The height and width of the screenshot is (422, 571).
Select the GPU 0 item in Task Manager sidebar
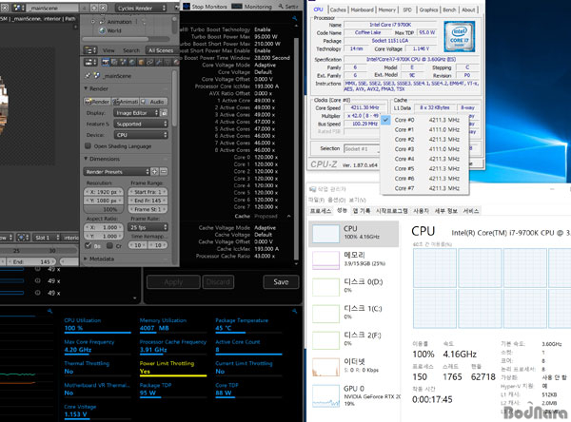tap(354, 395)
